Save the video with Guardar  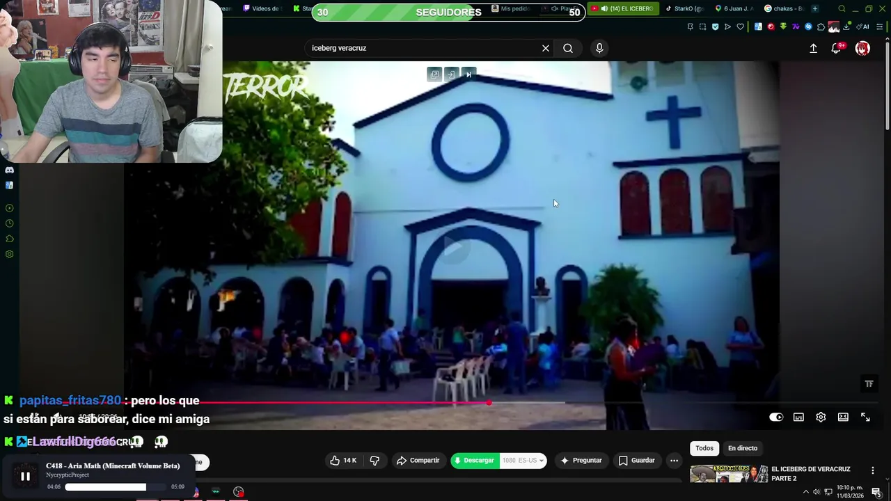636,461
